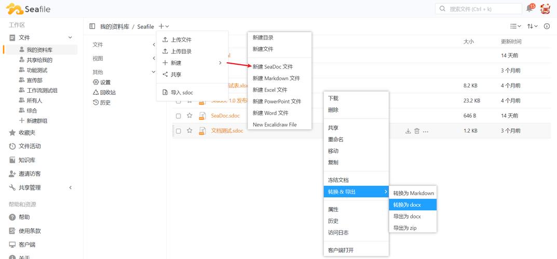This screenshot has width=557, height=259.
Task: Open the 所有人 group
Action: (x=34, y=100)
